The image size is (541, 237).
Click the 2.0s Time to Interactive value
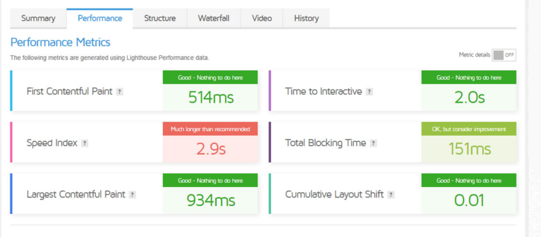[469, 98]
